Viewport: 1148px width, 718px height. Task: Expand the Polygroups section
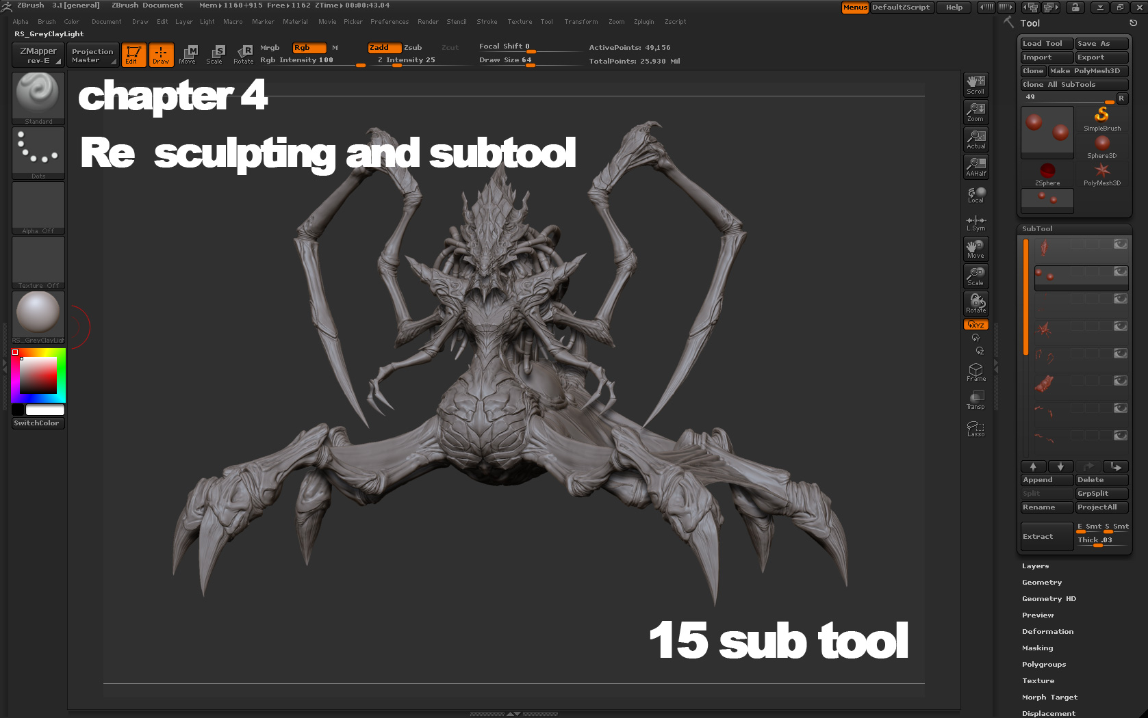click(x=1044, y=665)
